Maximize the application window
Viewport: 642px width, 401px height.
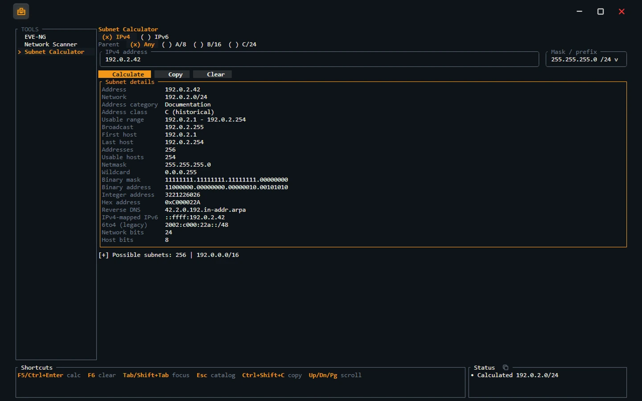pos(601,12)
